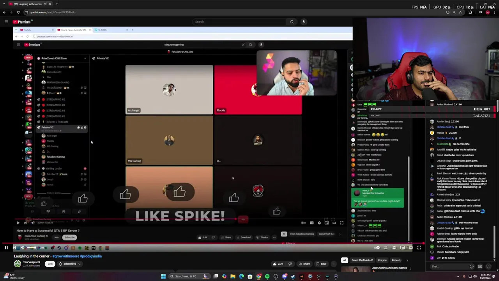
Task: Toggle subtitles/closed captions in the player
Action: 386,247
